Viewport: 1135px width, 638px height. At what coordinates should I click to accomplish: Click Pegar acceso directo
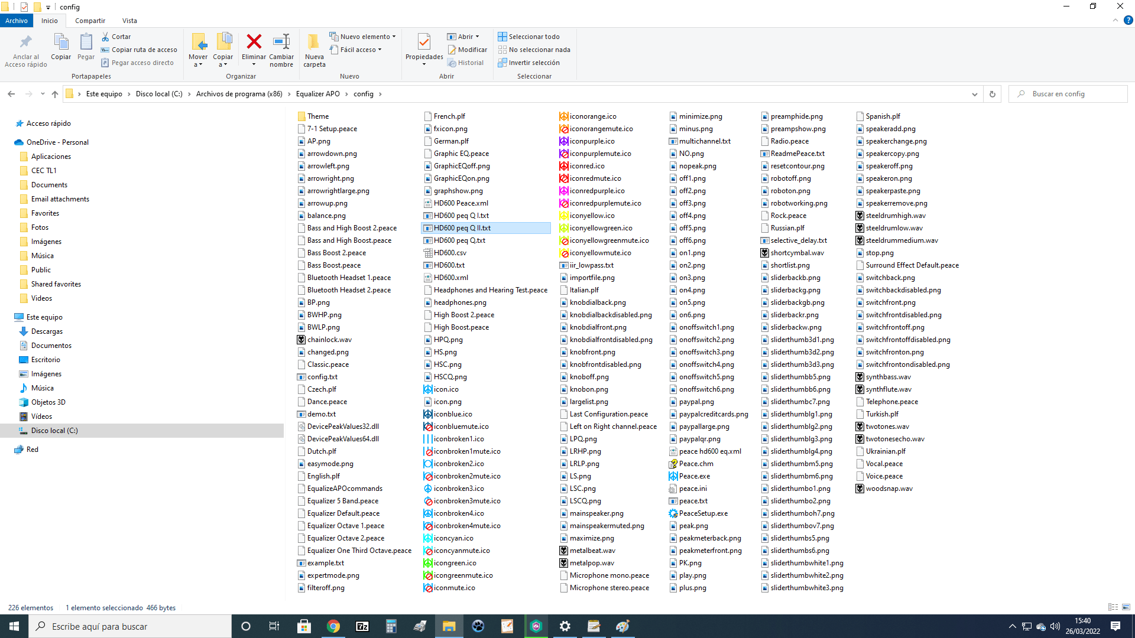click(x=137, y=63)
